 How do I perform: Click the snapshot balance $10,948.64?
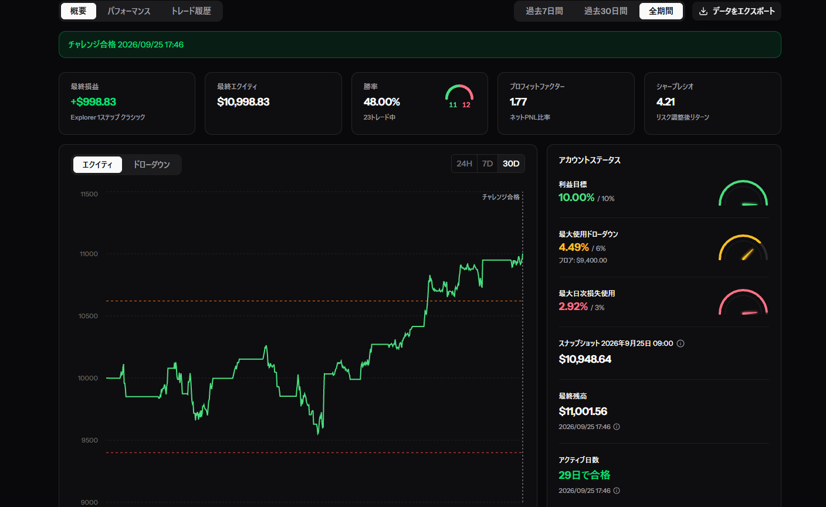tap(585, 359)
